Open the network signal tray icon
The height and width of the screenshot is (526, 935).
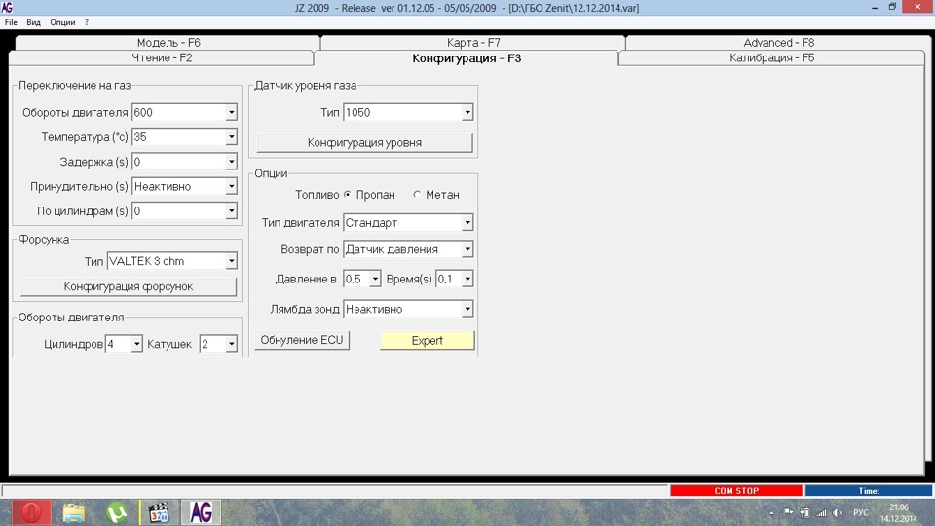[822, 513]
